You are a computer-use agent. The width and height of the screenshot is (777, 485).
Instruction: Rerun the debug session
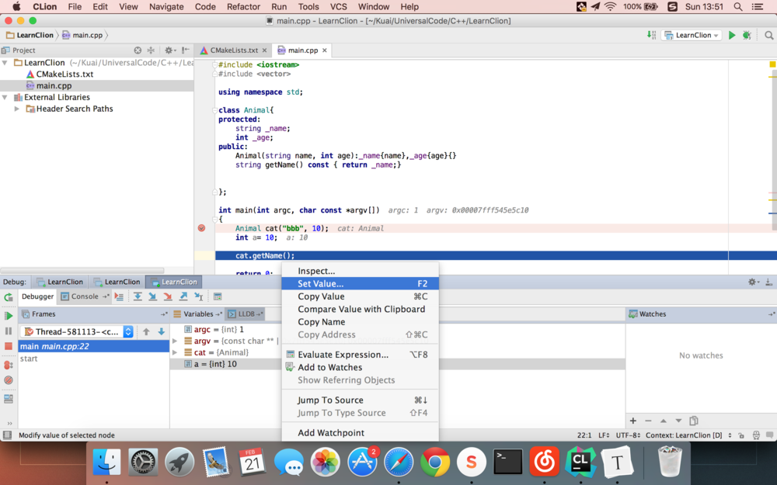coord(9,297)
